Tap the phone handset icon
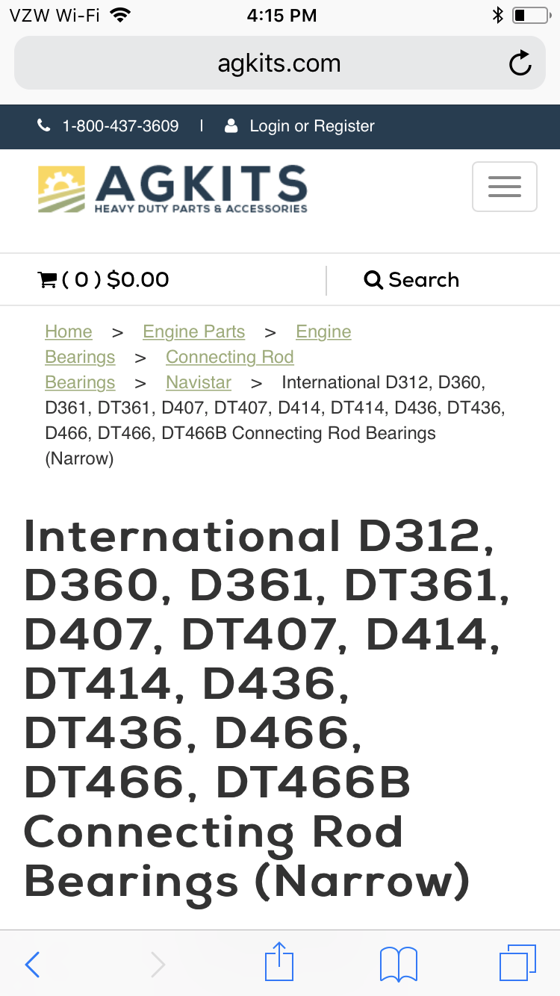Image resolution: width=560 pixels, height=996 pixels. pyautogui.click(x=44, y=126)
